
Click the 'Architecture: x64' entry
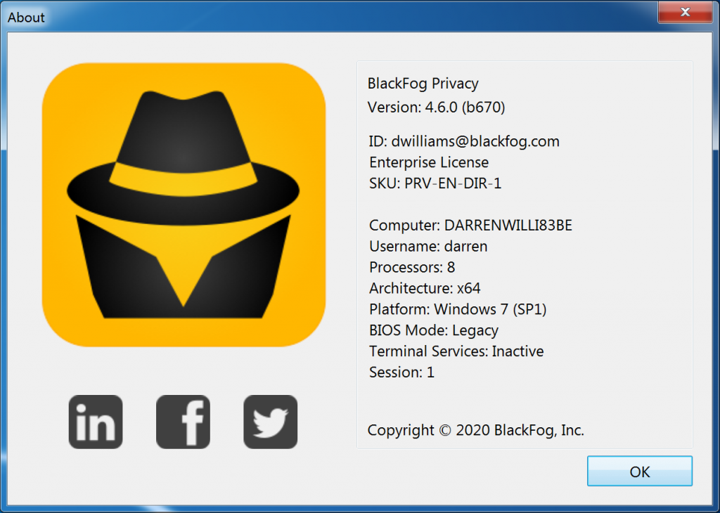click(425, 288)
